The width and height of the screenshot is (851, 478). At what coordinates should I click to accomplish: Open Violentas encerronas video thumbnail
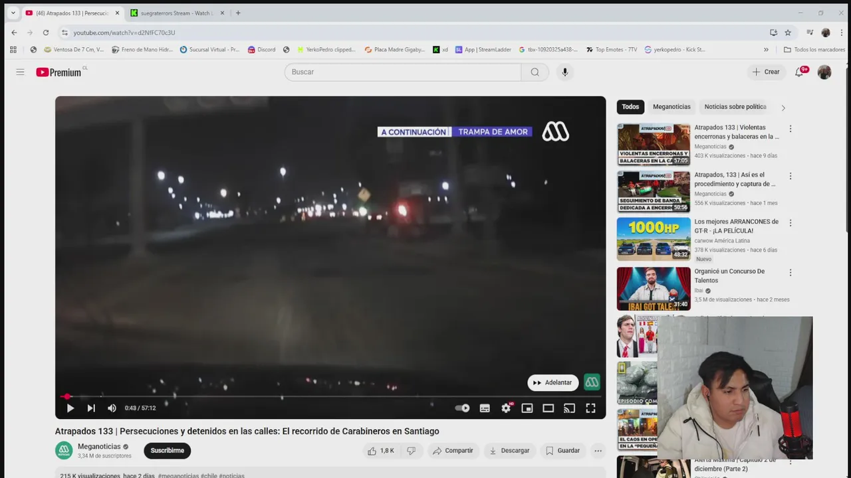click(654, 144)
